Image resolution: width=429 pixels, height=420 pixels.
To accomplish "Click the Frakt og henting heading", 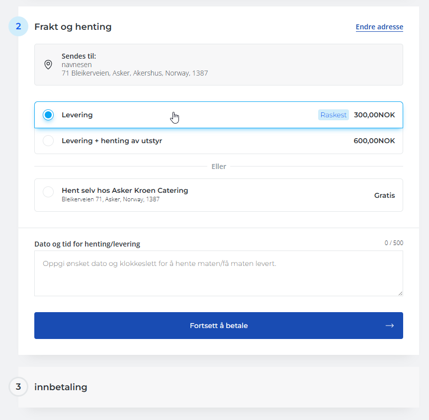I will [73, 27].
